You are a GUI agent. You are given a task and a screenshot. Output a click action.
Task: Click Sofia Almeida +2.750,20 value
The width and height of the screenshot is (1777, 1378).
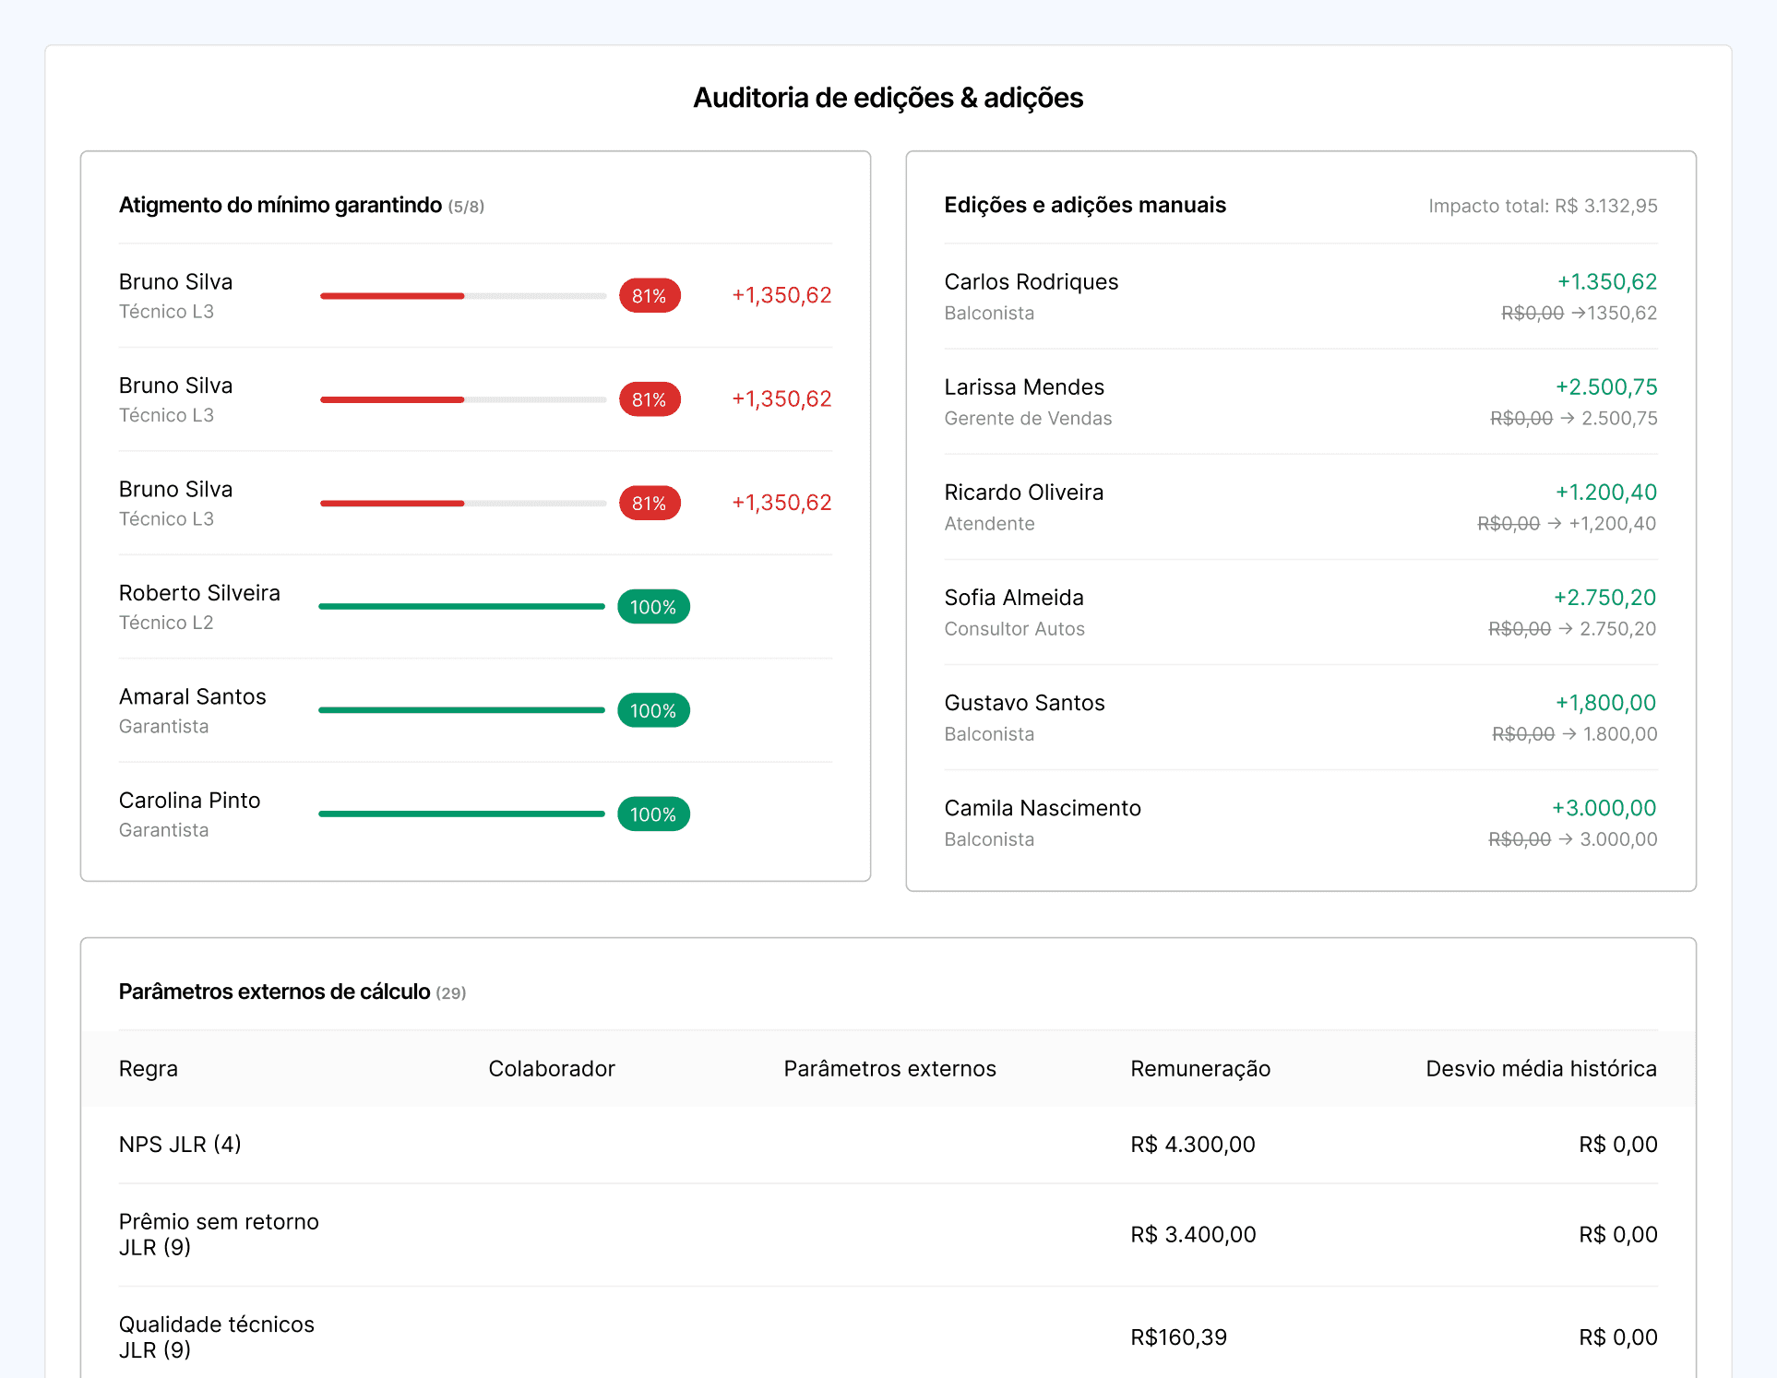pyautogui.click(x=1604, y=598)
